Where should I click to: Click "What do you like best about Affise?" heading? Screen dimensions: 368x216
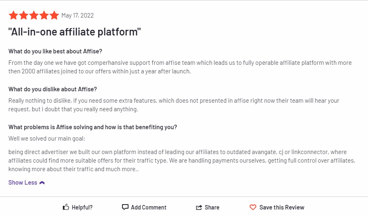pyautogui.click(x=55, y=51)
